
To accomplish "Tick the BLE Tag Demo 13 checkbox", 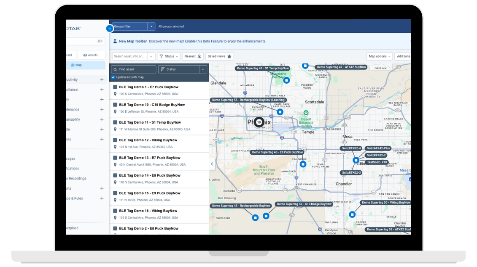I will 115,158.
